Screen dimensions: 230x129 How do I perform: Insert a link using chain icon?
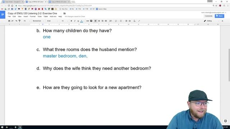point(88,21)
